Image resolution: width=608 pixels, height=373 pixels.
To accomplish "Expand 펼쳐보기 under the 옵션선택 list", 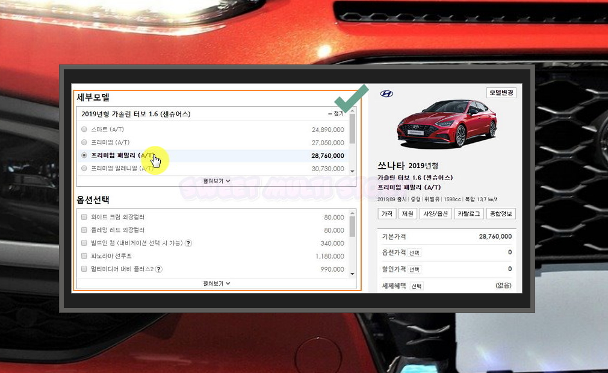I will pos(216,284).
